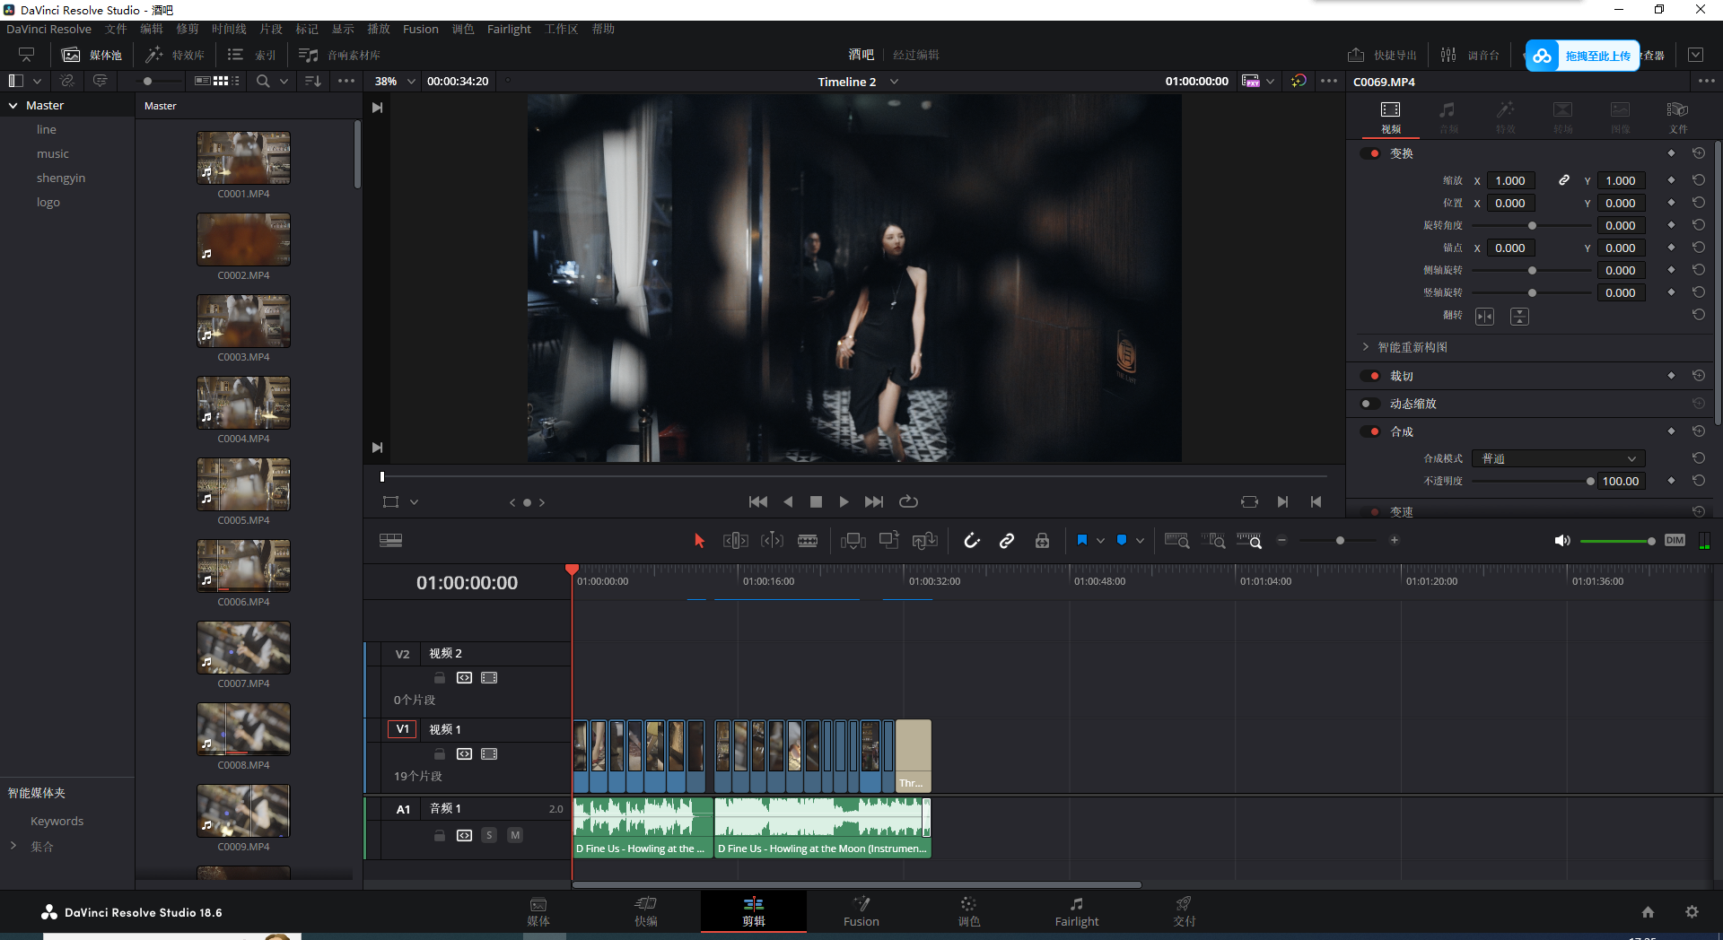
Task: Open the 调音台 Mixer panel
Action: tap(1470, 55)
